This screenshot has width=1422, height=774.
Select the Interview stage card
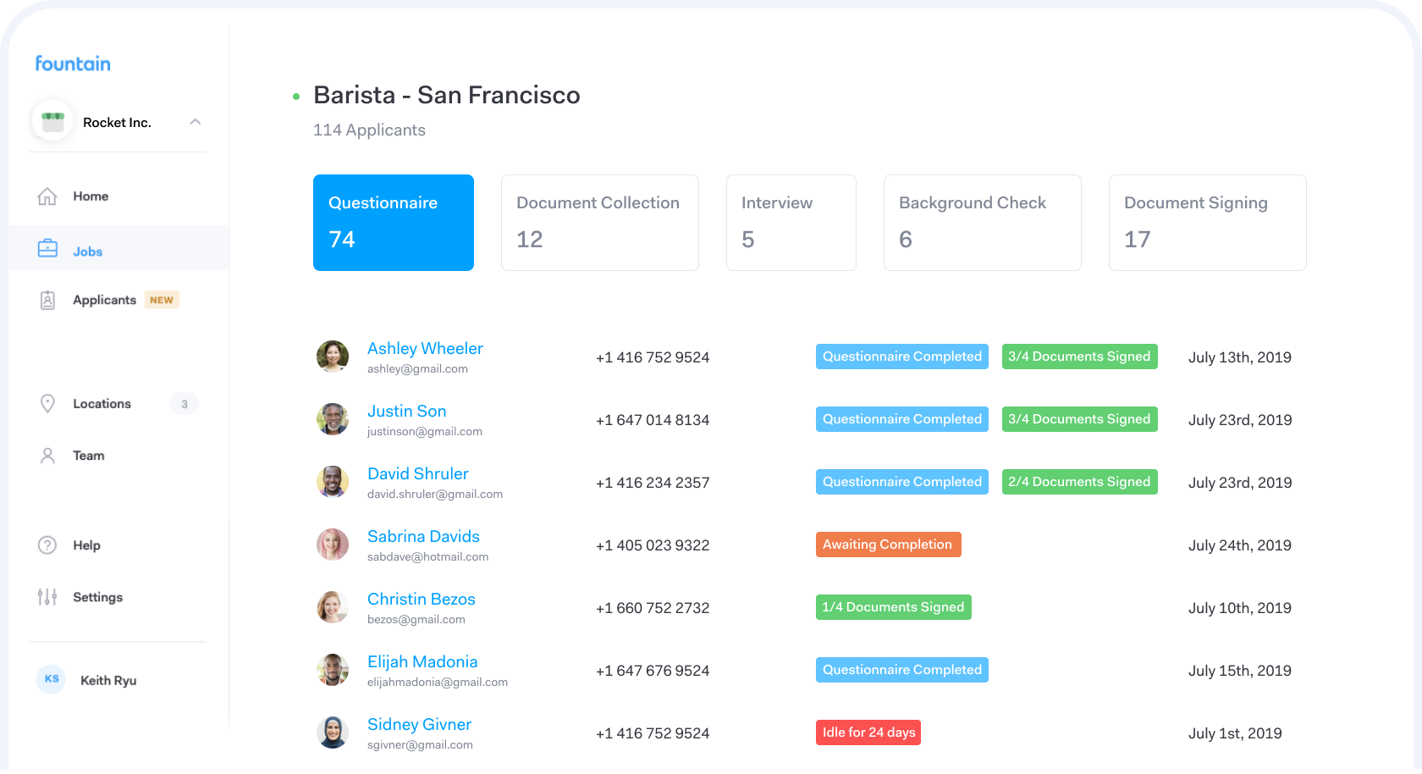tap(791, 223)
